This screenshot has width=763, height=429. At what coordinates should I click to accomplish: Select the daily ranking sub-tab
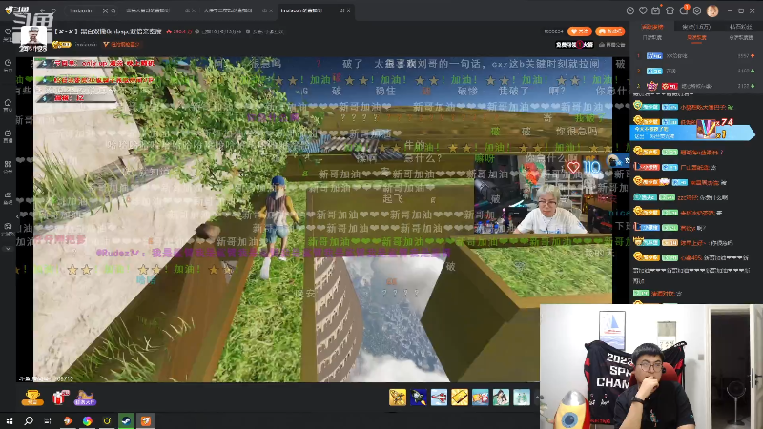[652, 37]
